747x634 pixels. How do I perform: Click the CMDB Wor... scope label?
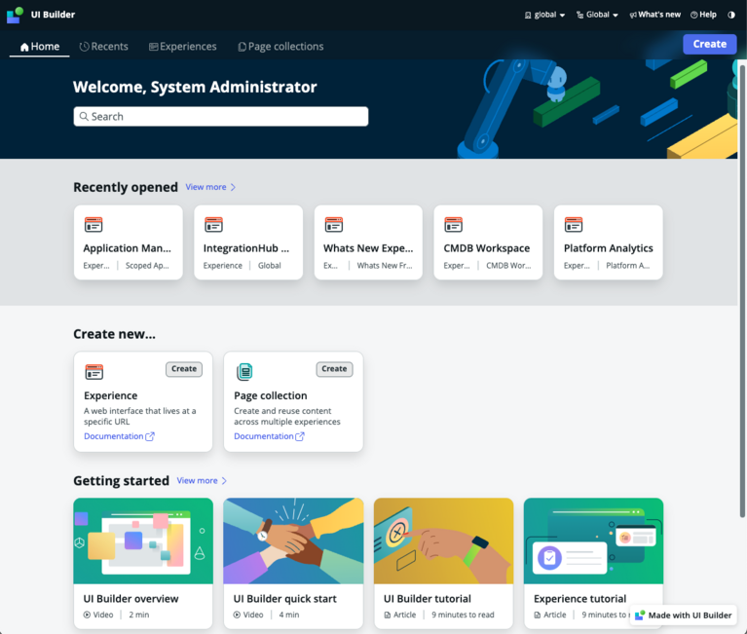click(508, 265)
